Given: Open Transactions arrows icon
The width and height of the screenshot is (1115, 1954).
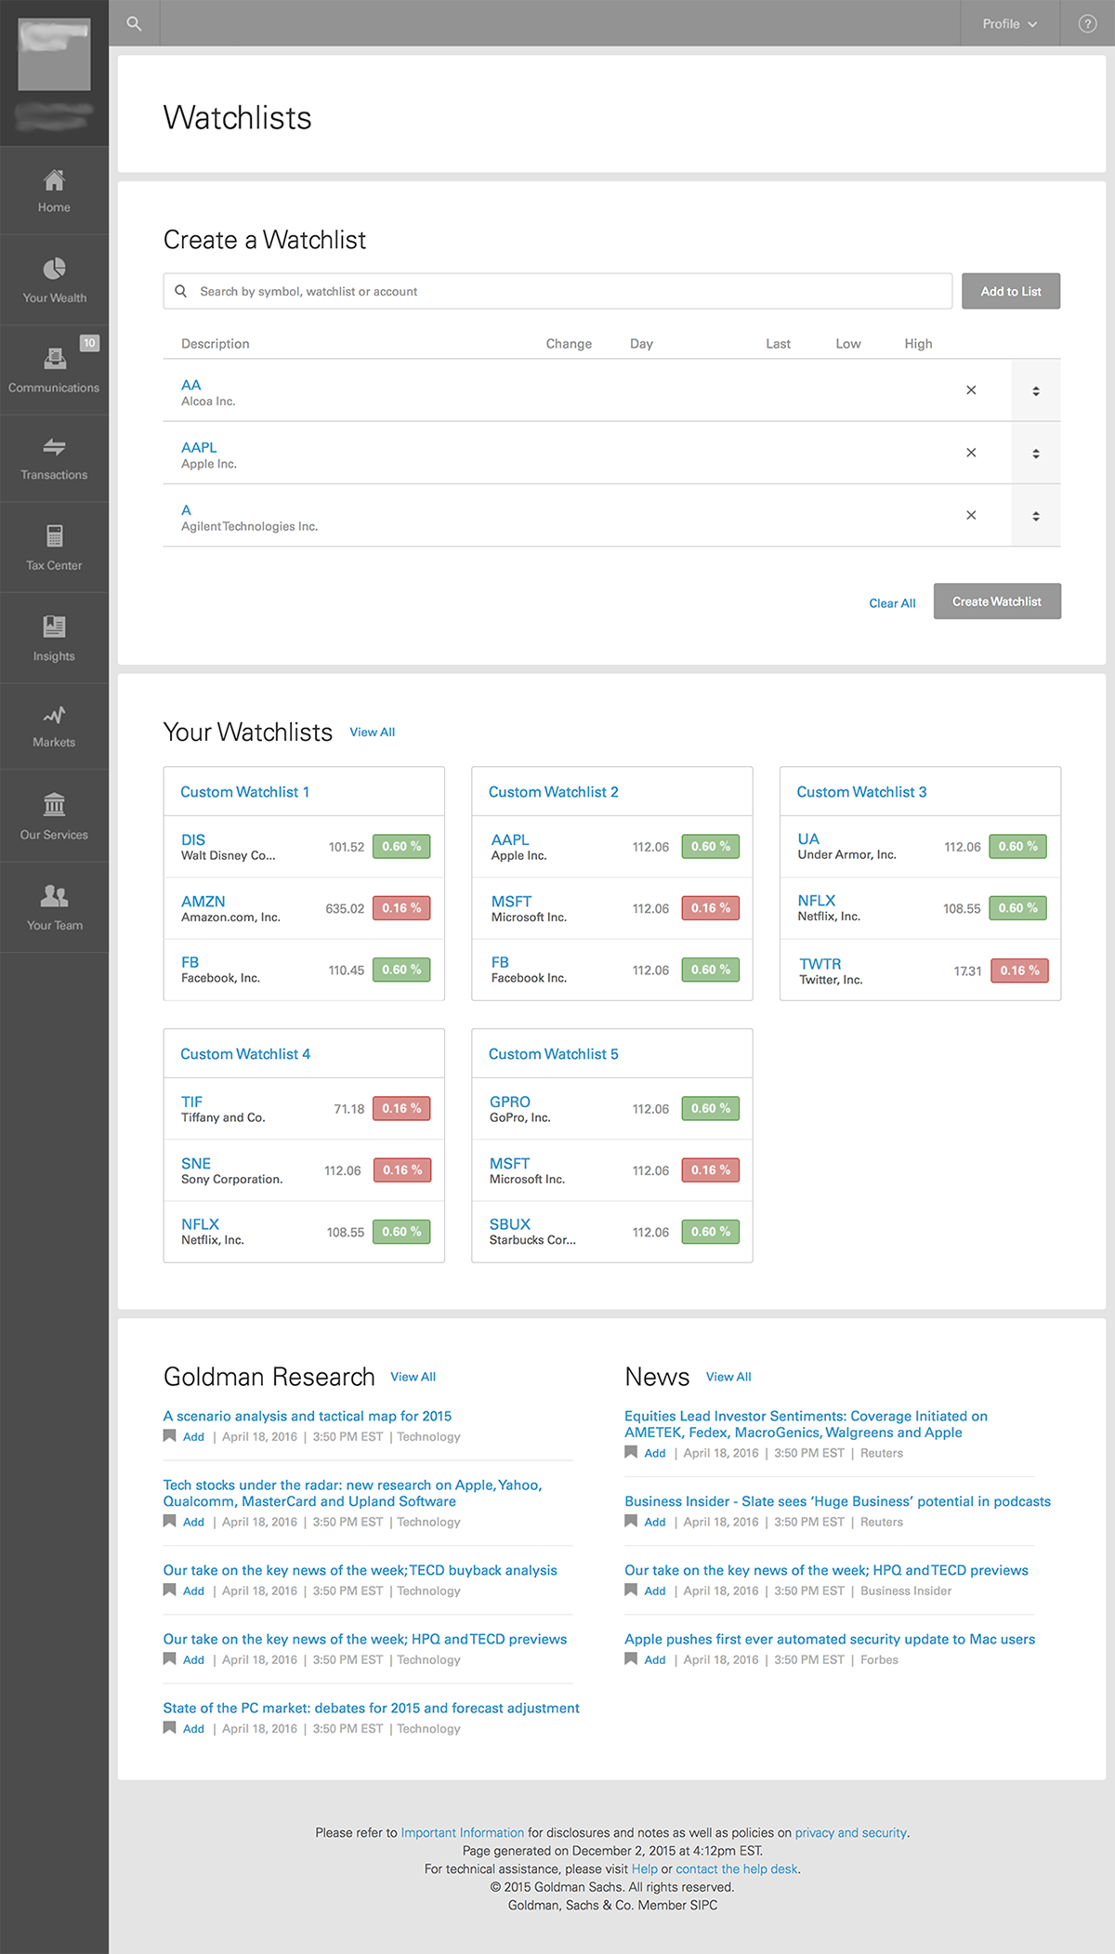Looking at the screenshot, I should click(54, 446).
